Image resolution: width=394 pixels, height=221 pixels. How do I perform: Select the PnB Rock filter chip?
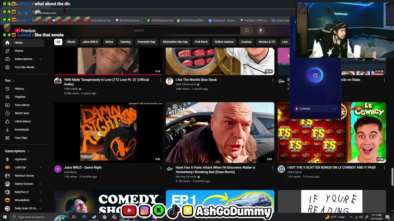pyautogui.click(x=201, y=42)
